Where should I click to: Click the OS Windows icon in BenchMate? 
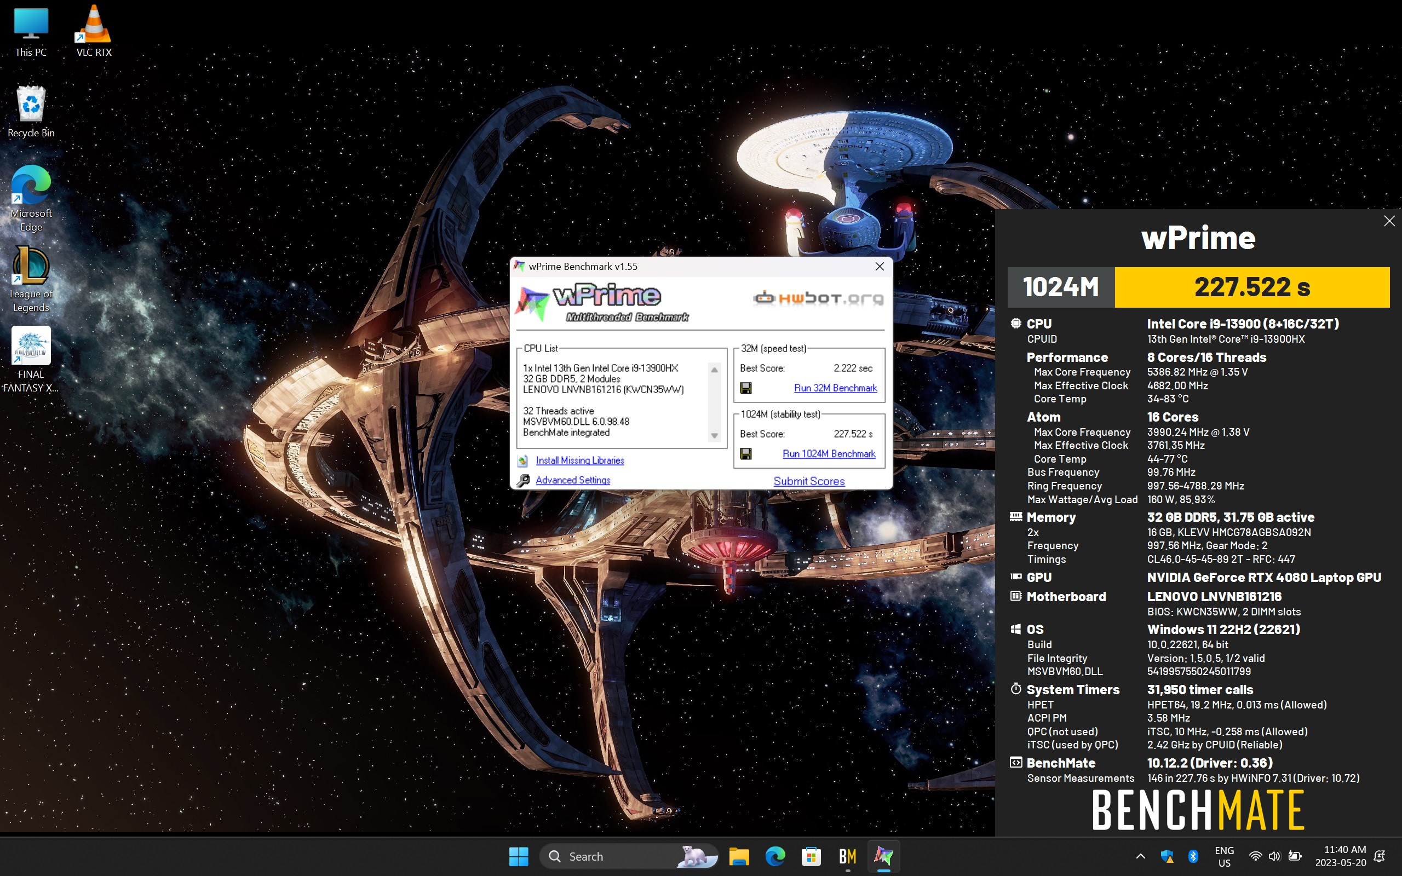tap(1015, 629)
